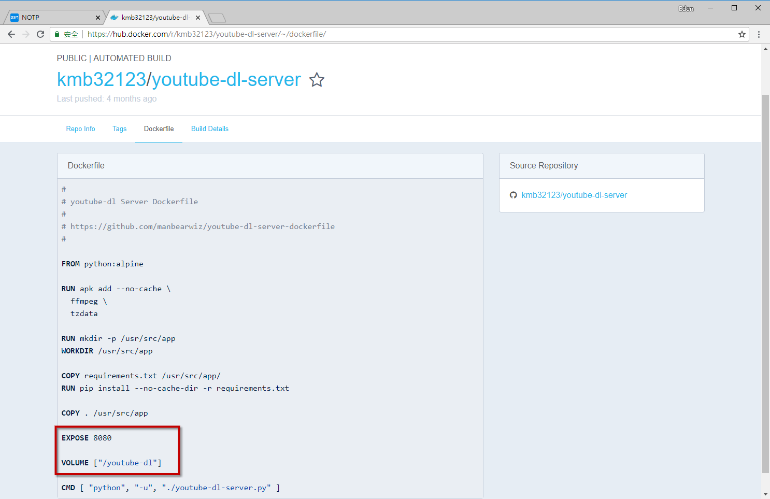Click the scrollbar up arrow
Image resolution: width=770 pixels, height=499 pixels.
pos(765,49)
